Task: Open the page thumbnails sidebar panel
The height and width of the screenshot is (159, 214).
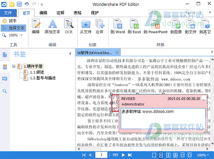Action: (5, 55)
